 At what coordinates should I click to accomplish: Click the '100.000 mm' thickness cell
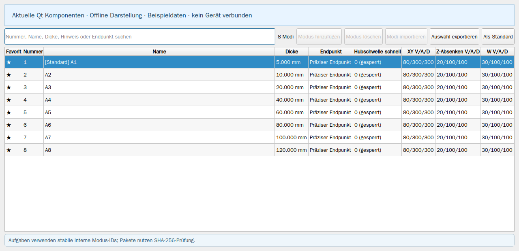click(292, 138)
